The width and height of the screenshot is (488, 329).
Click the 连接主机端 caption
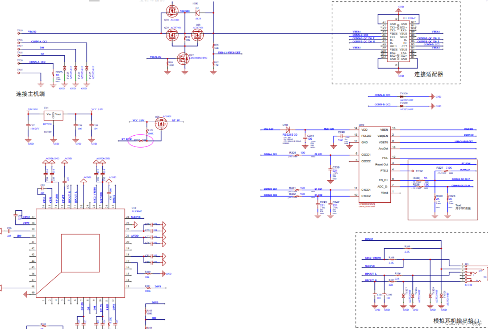tap(31, 94)
